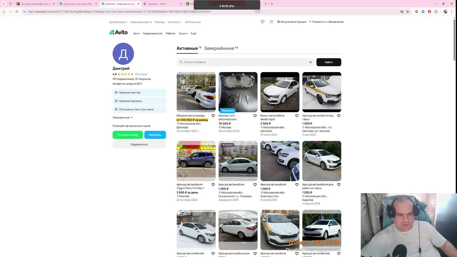Image resolution: width=457 pixels, height=257 pixels.
Task: Close the Дмитрий profile tab
Action: coord(139,4)
